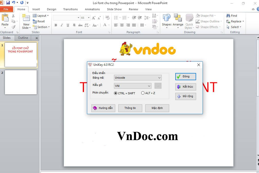259x173 pixels.
Task: Apply strikethrough formatting
Action: [x=80, y=25]
